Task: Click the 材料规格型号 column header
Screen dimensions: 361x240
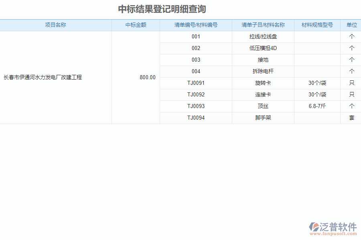Action: coord(317,24)
